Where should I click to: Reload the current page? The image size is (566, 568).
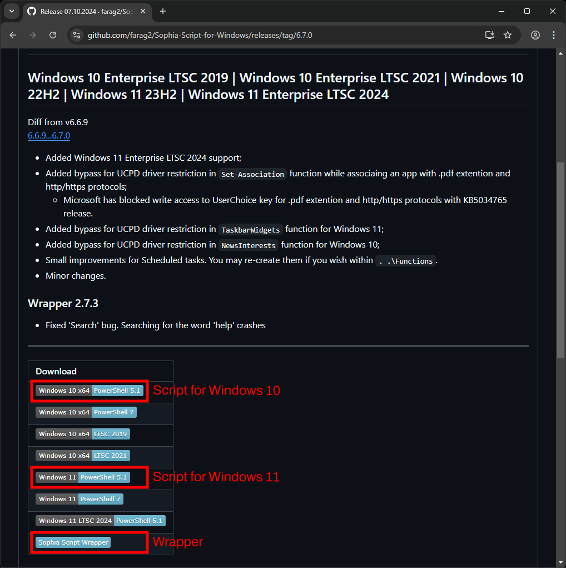coord(53,35)
